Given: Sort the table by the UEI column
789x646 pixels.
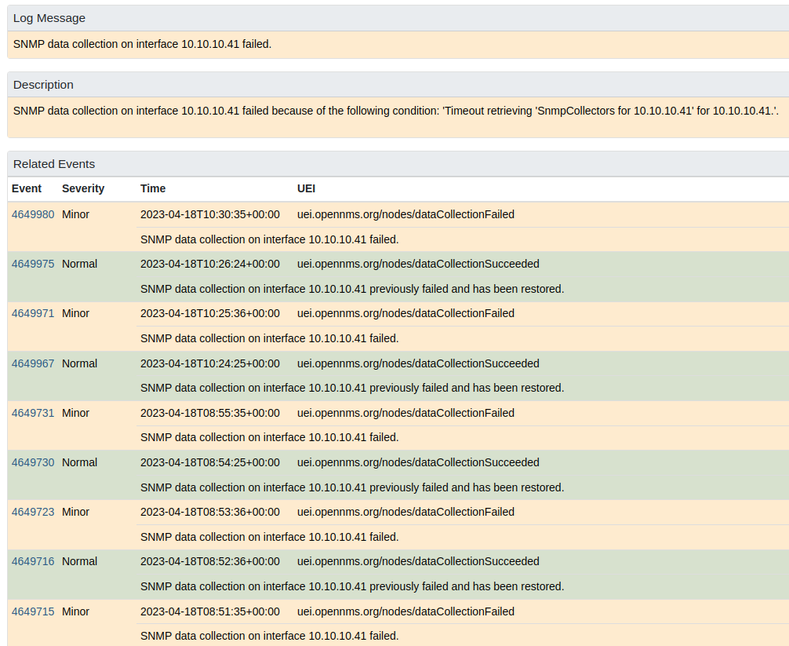Looking at the screenshot, I should [x=306, y=188].
